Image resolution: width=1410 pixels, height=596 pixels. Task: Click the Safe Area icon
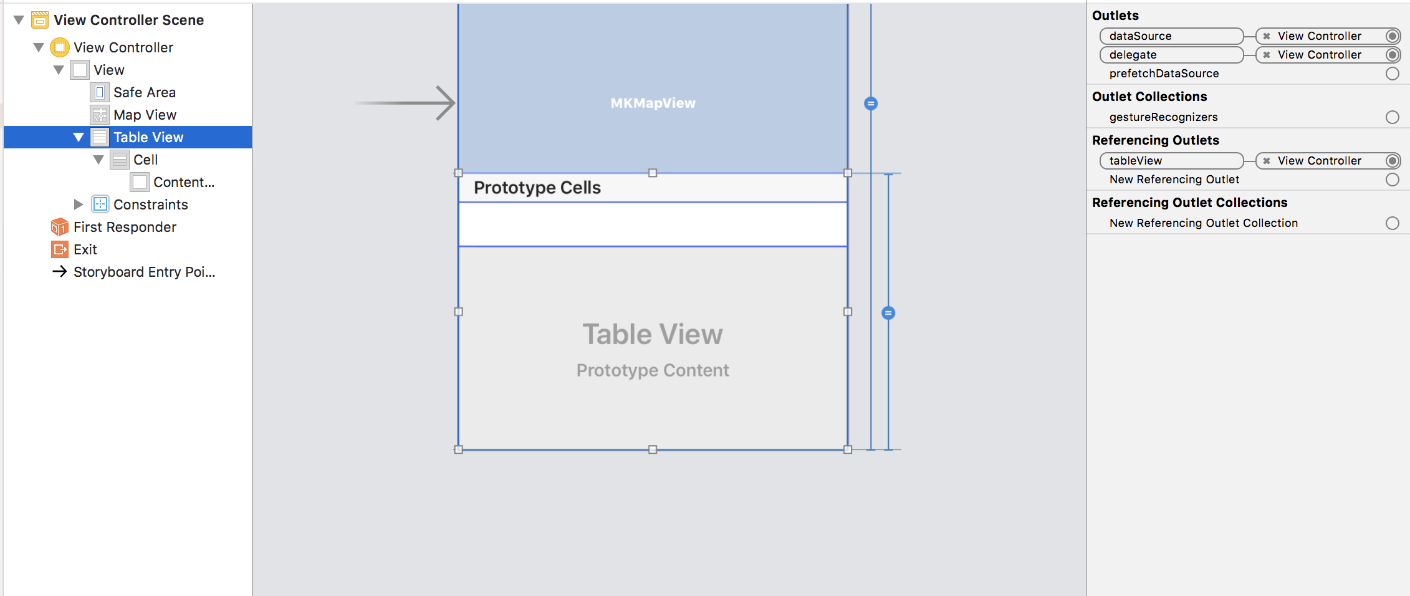tap(99, 92)
